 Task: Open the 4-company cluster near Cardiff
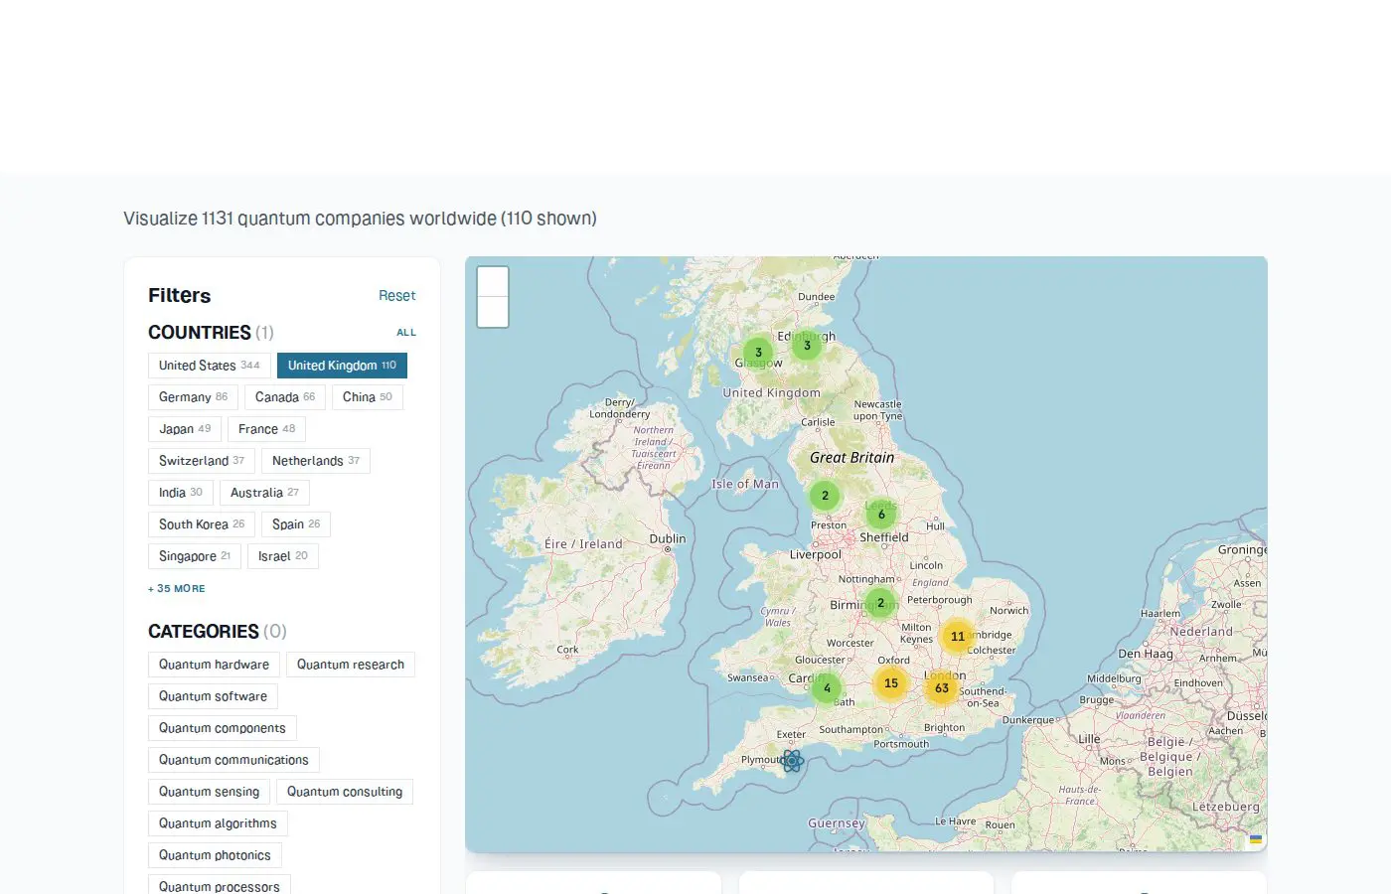pos(827,687)
